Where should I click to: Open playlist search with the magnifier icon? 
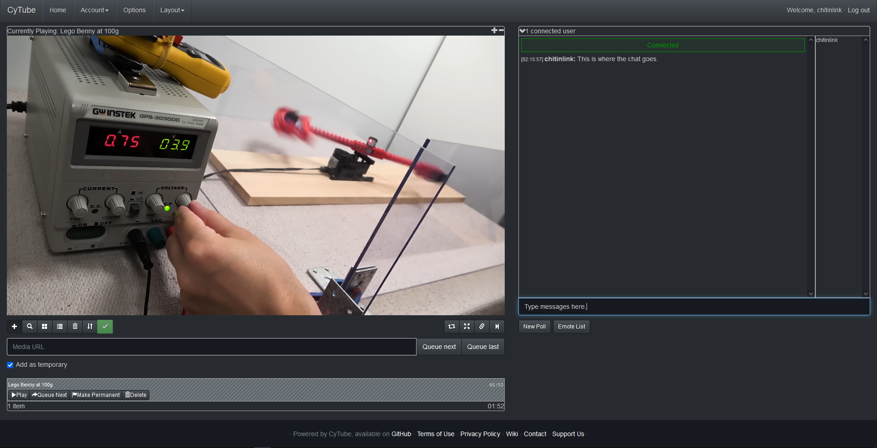click(x=29, y=327)
